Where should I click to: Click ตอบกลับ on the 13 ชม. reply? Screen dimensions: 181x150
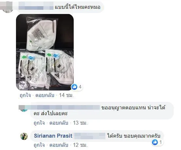(59, 123)
